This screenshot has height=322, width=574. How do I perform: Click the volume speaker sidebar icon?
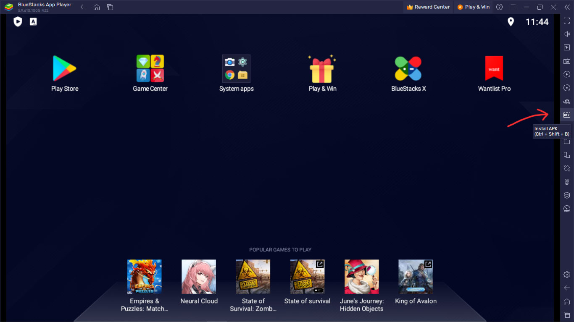coord(567,34)
